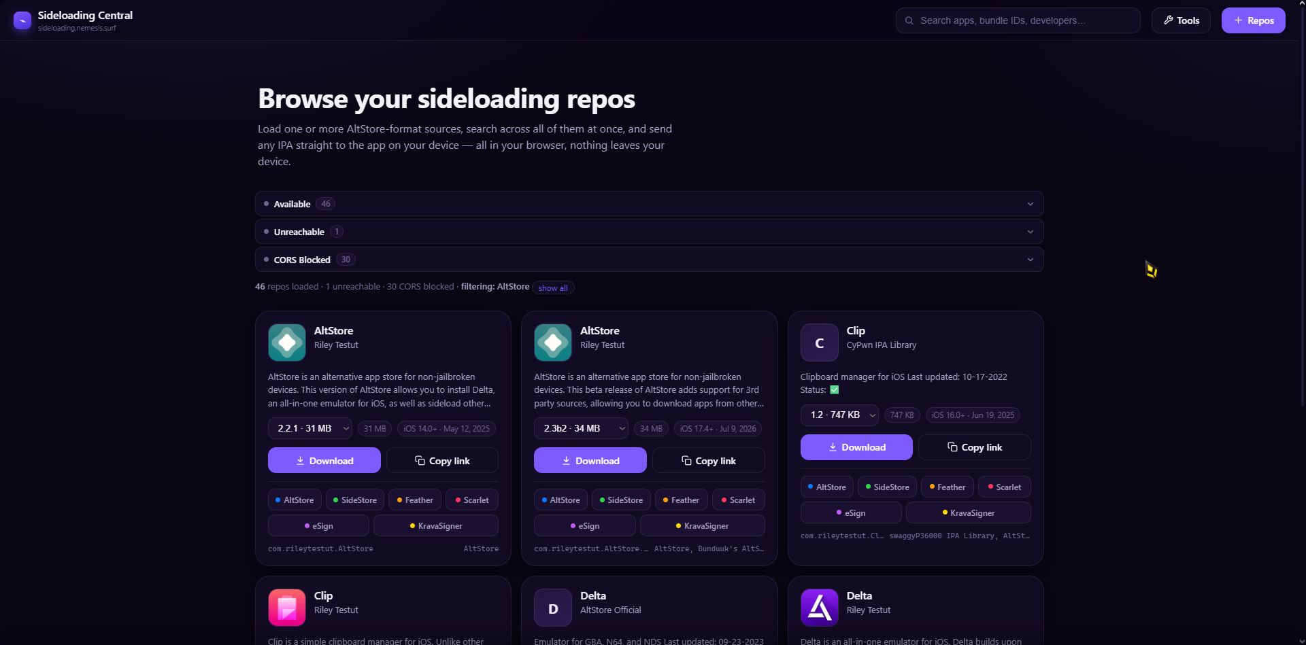Click the 'sideloading.nemesis.surf' subtitle
This screenshot has height=645, width=1306.
pos(77,29)
